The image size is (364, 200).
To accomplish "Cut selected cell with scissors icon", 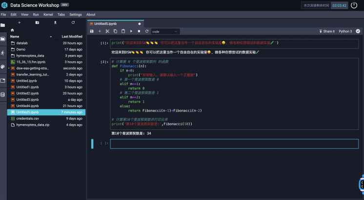I will 107,31.
